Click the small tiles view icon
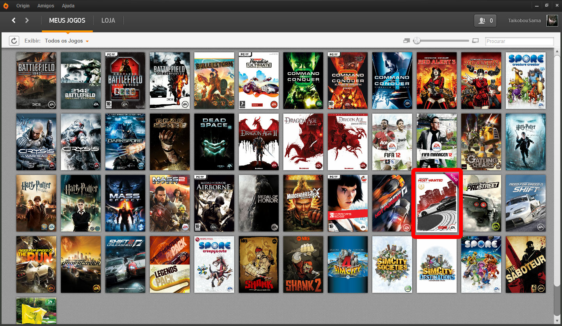 coord(407,41)
